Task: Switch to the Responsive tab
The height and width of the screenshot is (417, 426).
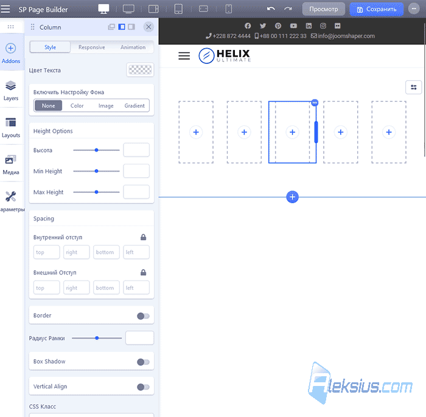Action: [91, 47]
